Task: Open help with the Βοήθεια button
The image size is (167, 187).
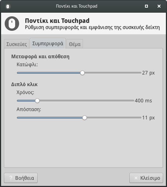Action: (21, 178)
